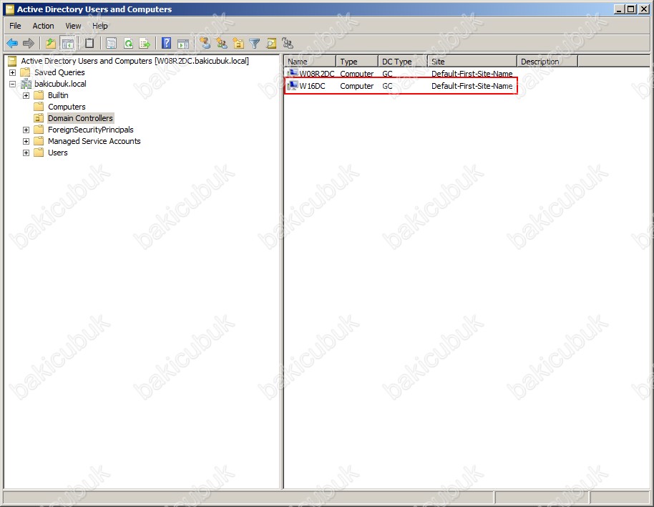The height and width of the screenshot is (507, 654).
Task: Toggle the Show/Hide Action Pane button
Action: click(183, 43)
